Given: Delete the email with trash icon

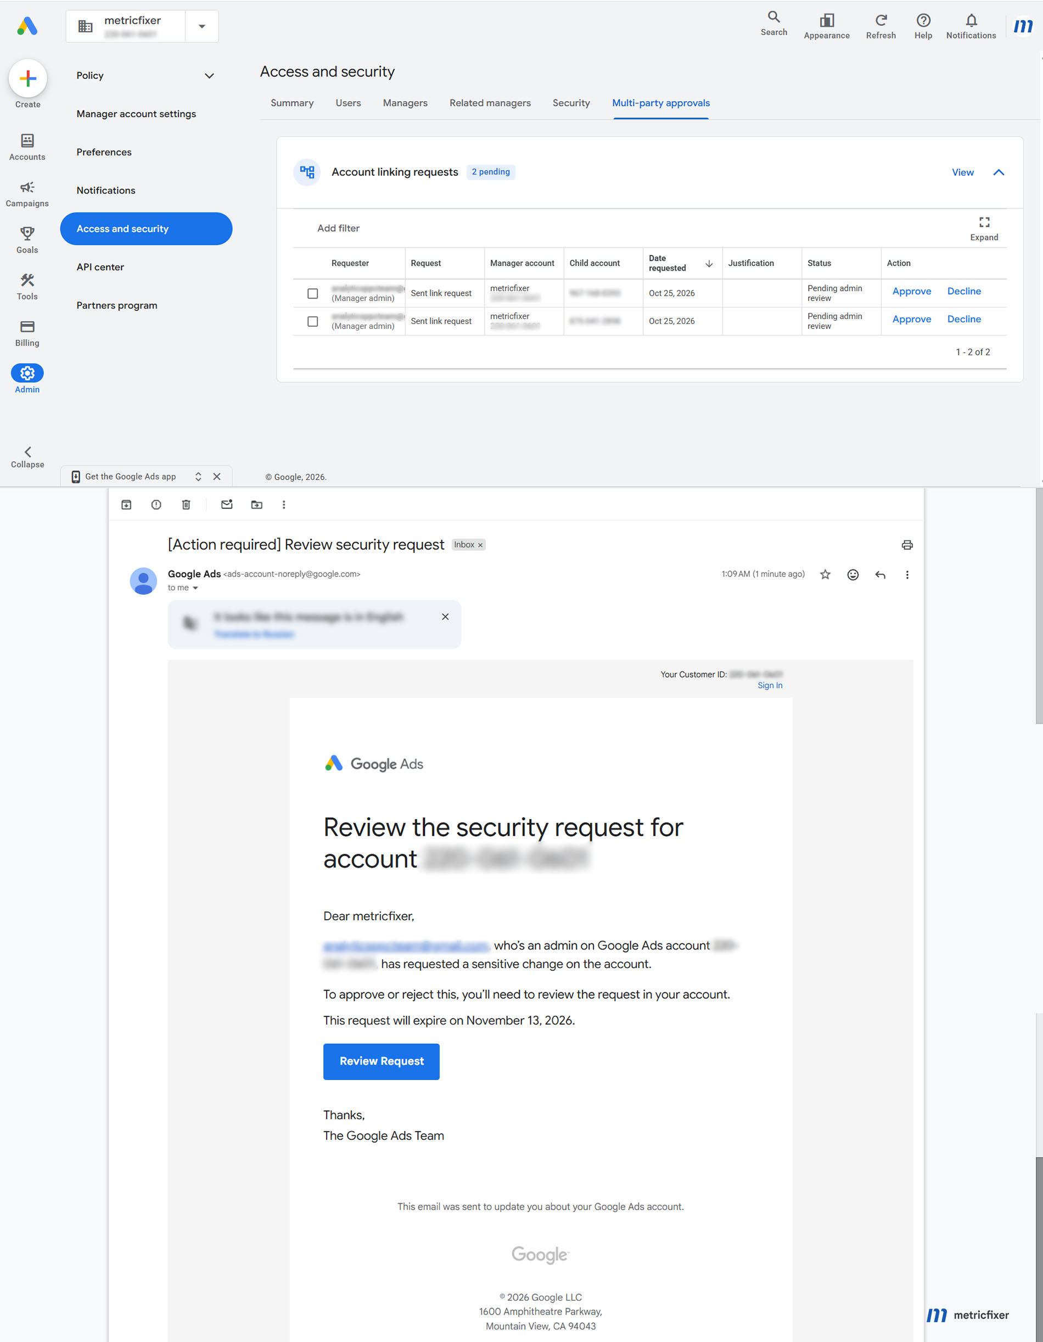Looking at the screenshot, I should [186, 505].
